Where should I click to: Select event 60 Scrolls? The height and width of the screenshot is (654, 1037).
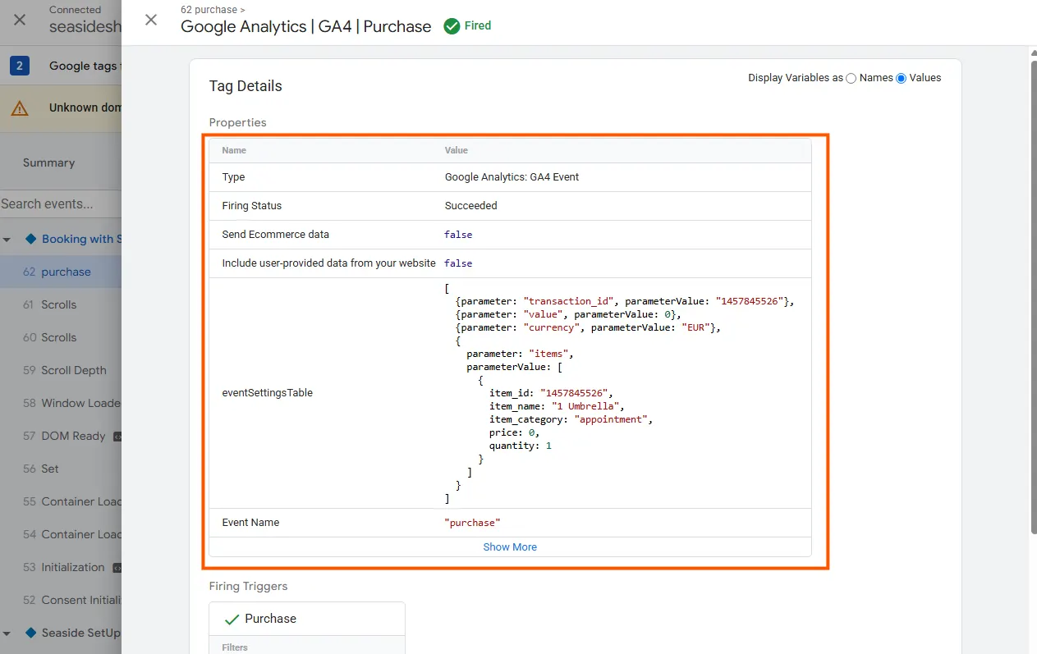[61, 337]
